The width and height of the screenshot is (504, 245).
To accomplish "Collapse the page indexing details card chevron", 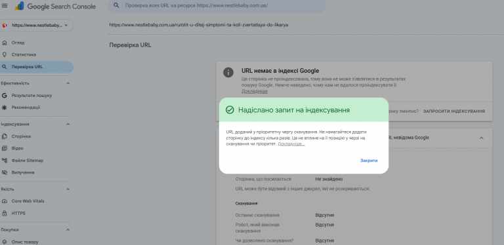I will [481, 138].
